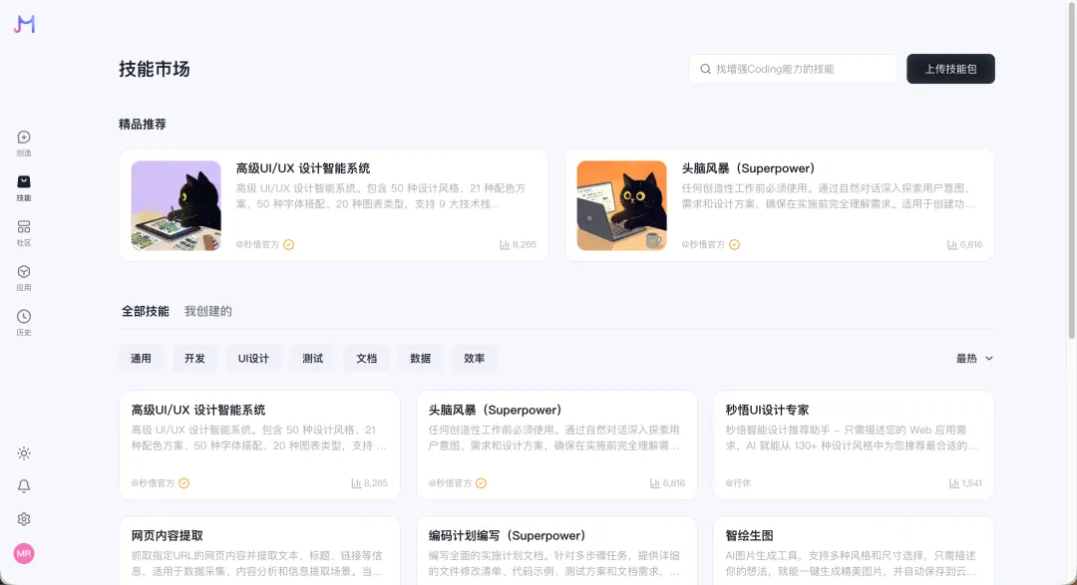
Task: Open the 编码计划编写（Superpower）card
Action: pyautogui.click(x=556, y=551)
